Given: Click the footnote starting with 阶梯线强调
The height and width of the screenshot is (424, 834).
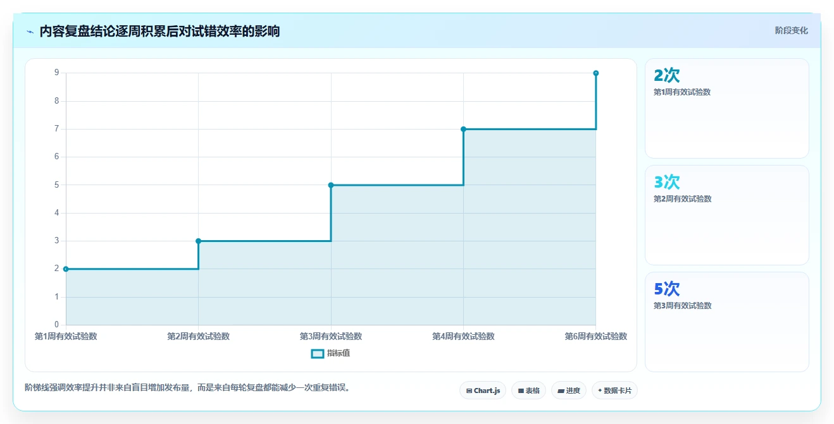Looking at the screenshot, I should click(x=187, y=387).
